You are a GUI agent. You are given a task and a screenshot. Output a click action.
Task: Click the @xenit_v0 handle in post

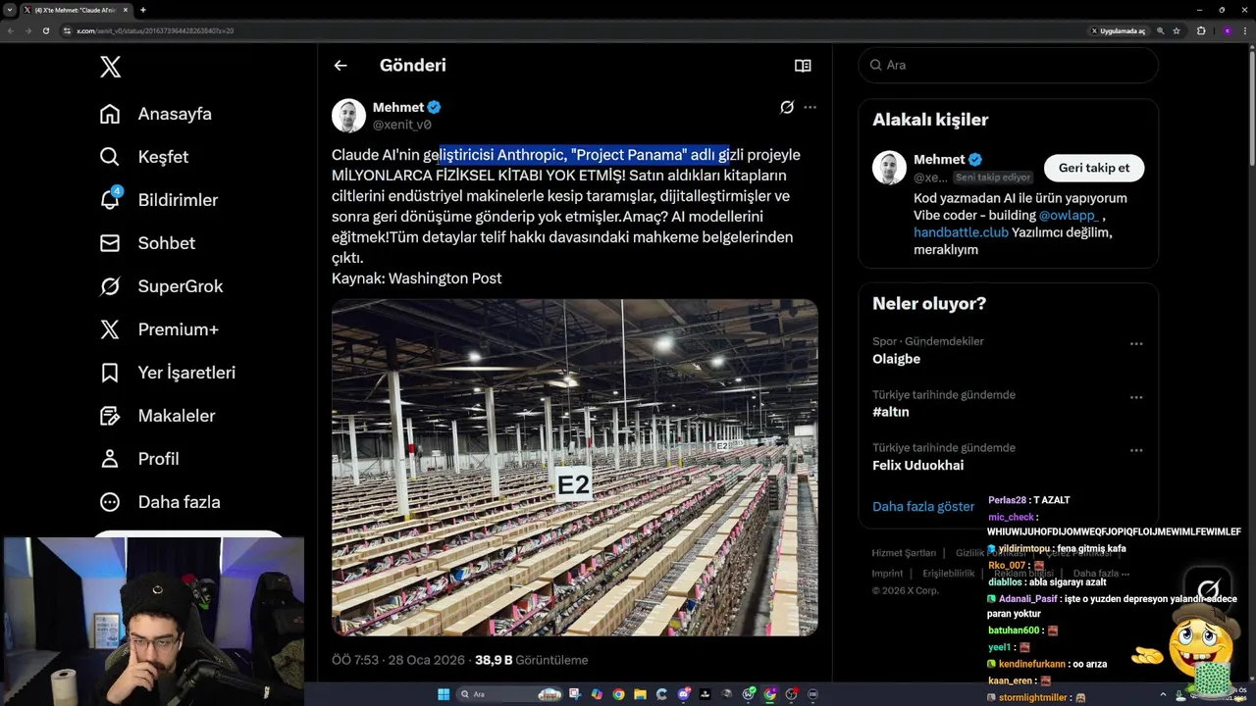point(402,125)
